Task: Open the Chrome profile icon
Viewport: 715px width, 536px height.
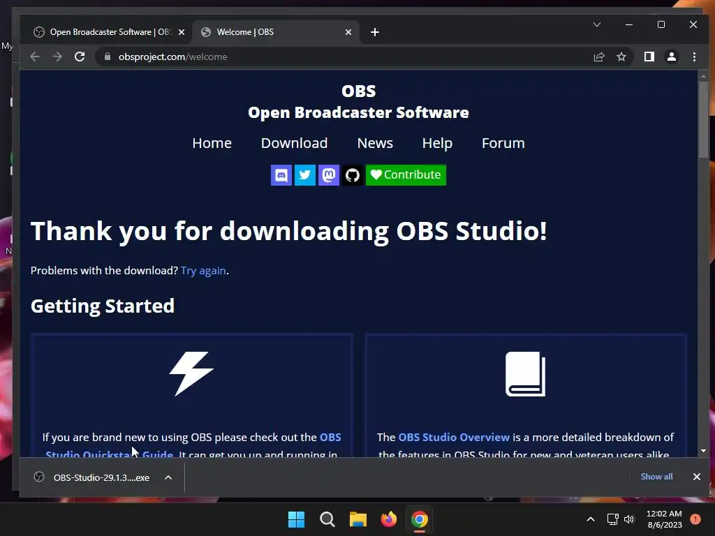Action: coord(672,57)
